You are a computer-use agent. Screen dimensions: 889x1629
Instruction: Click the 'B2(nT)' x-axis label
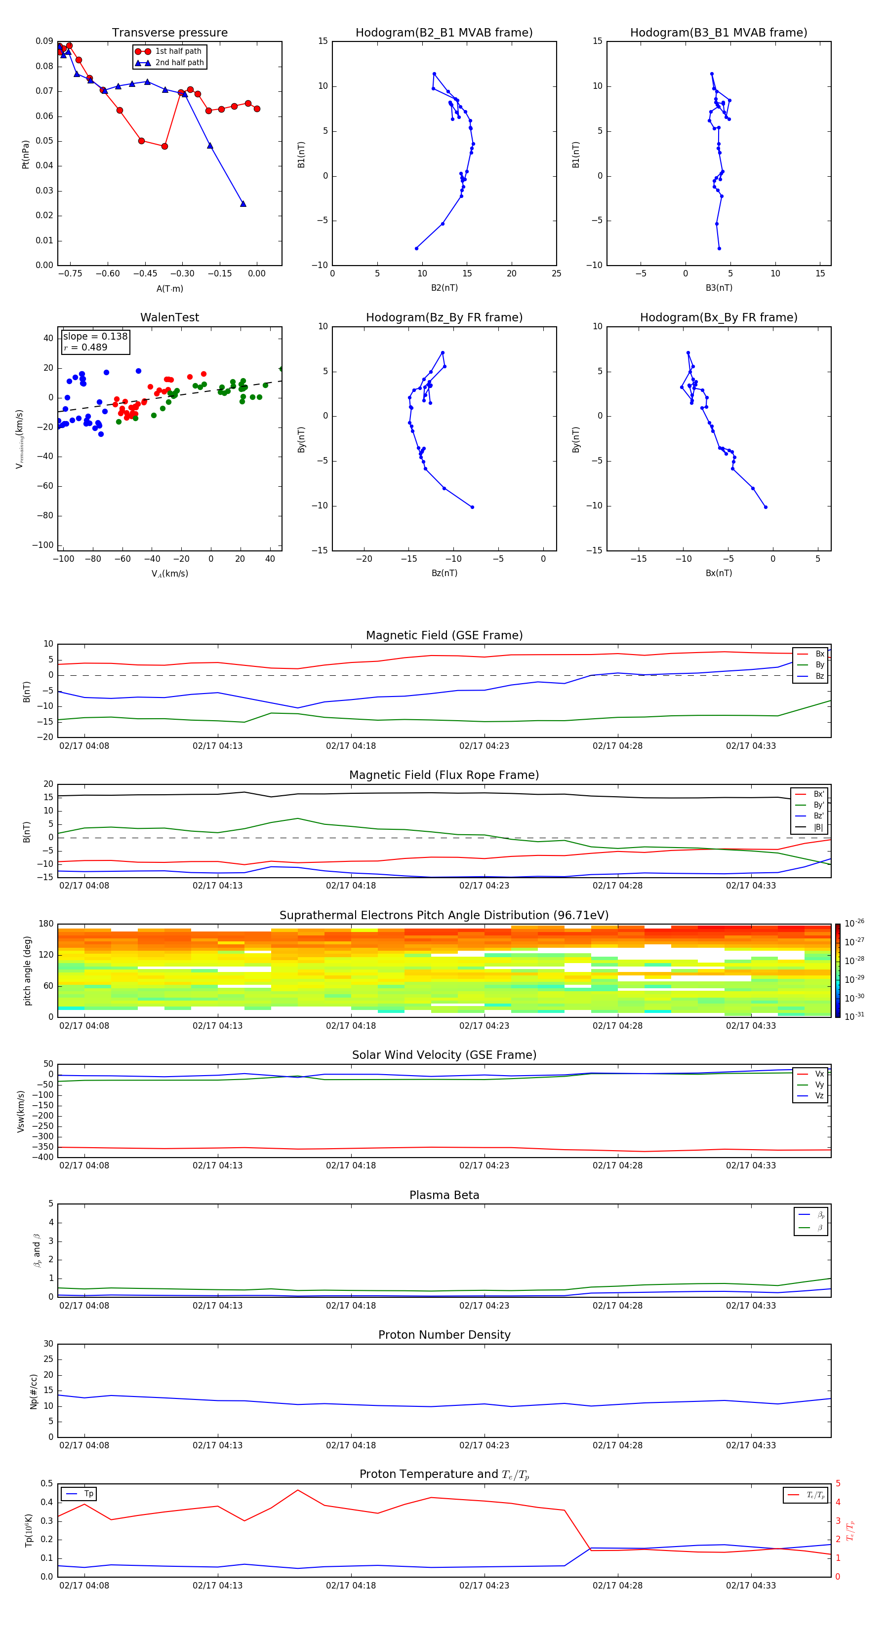[444, 288]
